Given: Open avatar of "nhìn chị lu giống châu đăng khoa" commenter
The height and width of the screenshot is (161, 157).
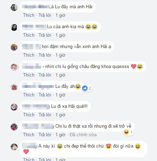Looking at the screenshot, I should [14, 67].
